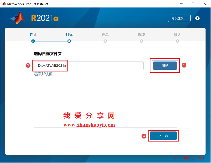Image resolution: width=211 pixels, height=163 pixels.
Task: Click the 选择目标文件夹 heading text
Action: (48, 54)
